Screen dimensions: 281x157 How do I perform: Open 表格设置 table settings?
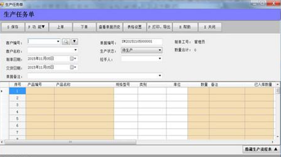point(134,27)
